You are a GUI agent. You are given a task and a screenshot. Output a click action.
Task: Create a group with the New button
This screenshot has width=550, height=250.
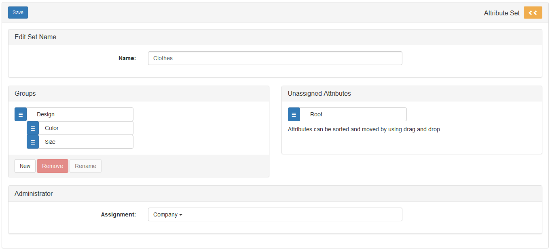(x=25, y=166)
